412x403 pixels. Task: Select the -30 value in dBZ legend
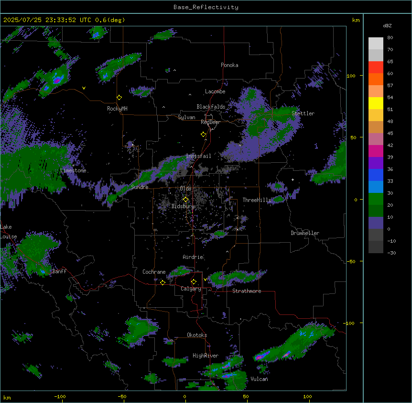pyautogui.click(x=391, y=253)
